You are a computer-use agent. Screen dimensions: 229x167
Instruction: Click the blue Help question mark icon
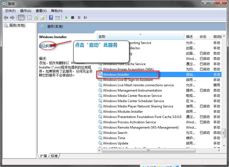coord(51,18)
